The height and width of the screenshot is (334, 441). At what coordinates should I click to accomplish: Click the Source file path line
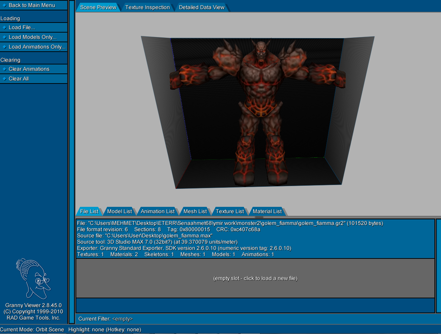pyautogui.click(x=145, y=236)
